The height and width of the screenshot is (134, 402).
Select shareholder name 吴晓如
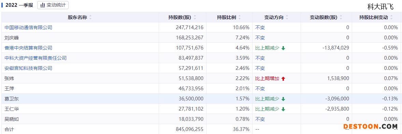tap(12, 119)
